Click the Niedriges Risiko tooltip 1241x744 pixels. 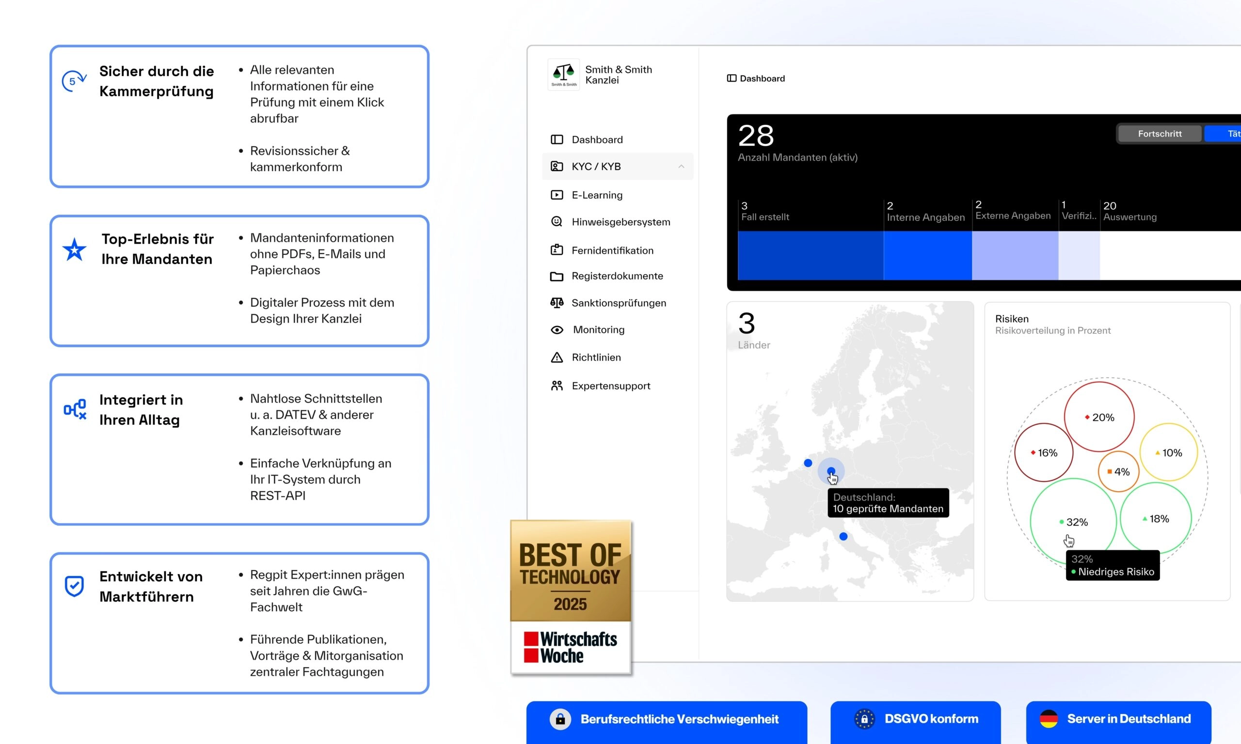(1113, 566)
